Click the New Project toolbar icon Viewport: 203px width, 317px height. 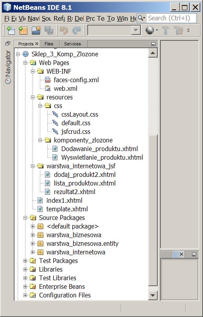pyautogui.click(x=23, y=30)
